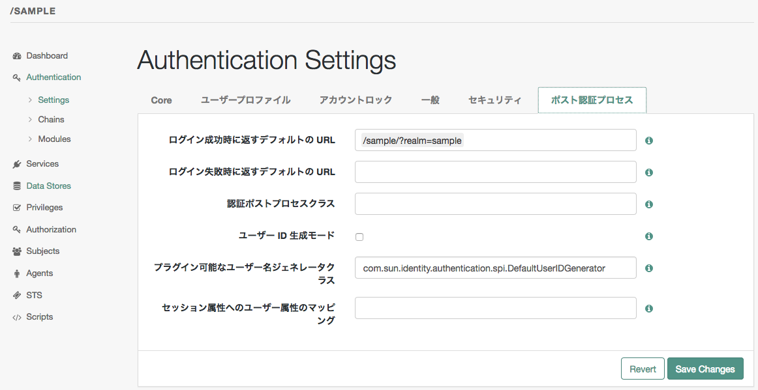Click the STS tag icon
Image resolution: width=758 pixels, height=390 pixels.
[17, 296]
